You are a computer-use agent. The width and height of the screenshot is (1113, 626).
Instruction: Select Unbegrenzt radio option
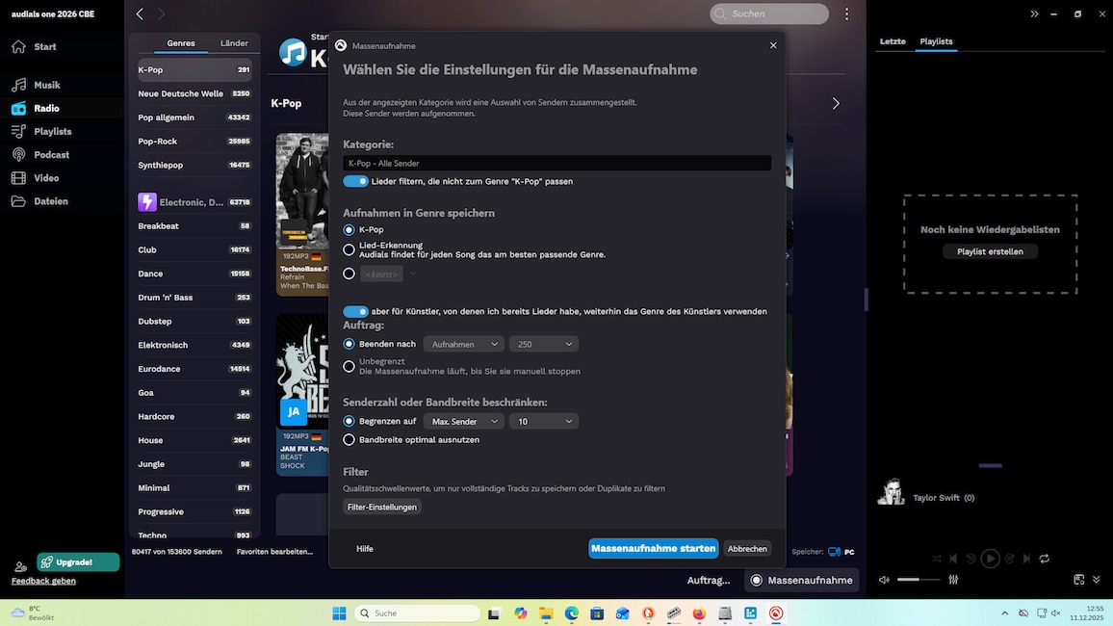349,366
